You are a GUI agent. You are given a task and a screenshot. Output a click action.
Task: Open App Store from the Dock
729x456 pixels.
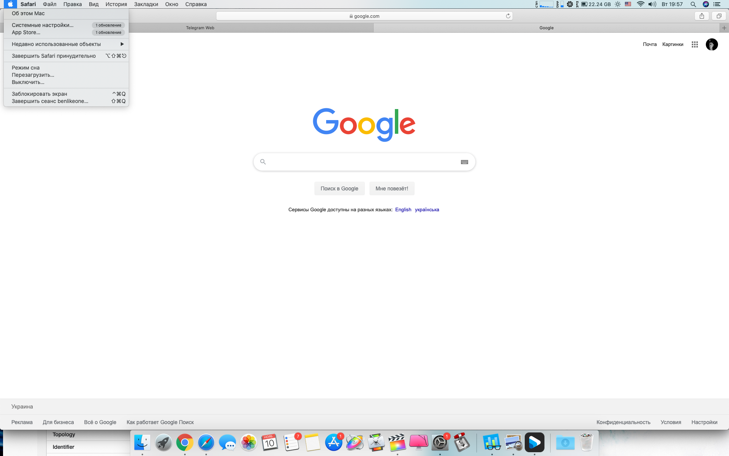click(334, 443)
